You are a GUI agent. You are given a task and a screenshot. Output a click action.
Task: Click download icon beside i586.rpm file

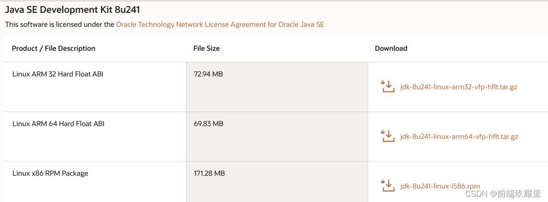point(388,185)
